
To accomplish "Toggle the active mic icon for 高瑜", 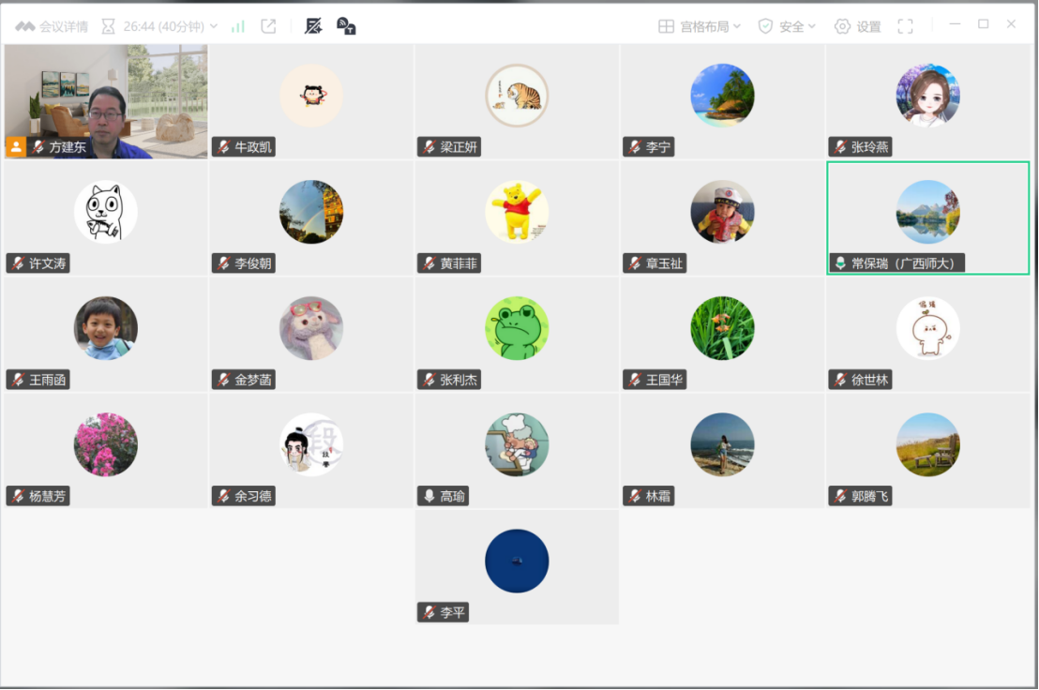I will tap(429, 496).
